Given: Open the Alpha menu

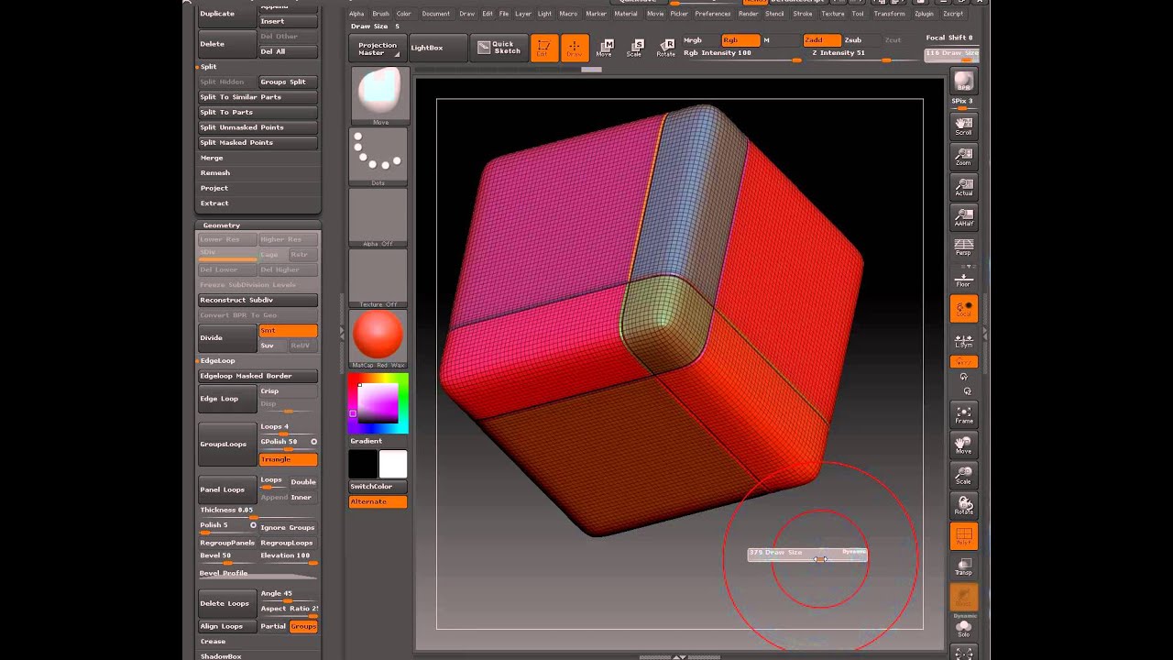Looking at the screenshot, I should coord(356,14).
